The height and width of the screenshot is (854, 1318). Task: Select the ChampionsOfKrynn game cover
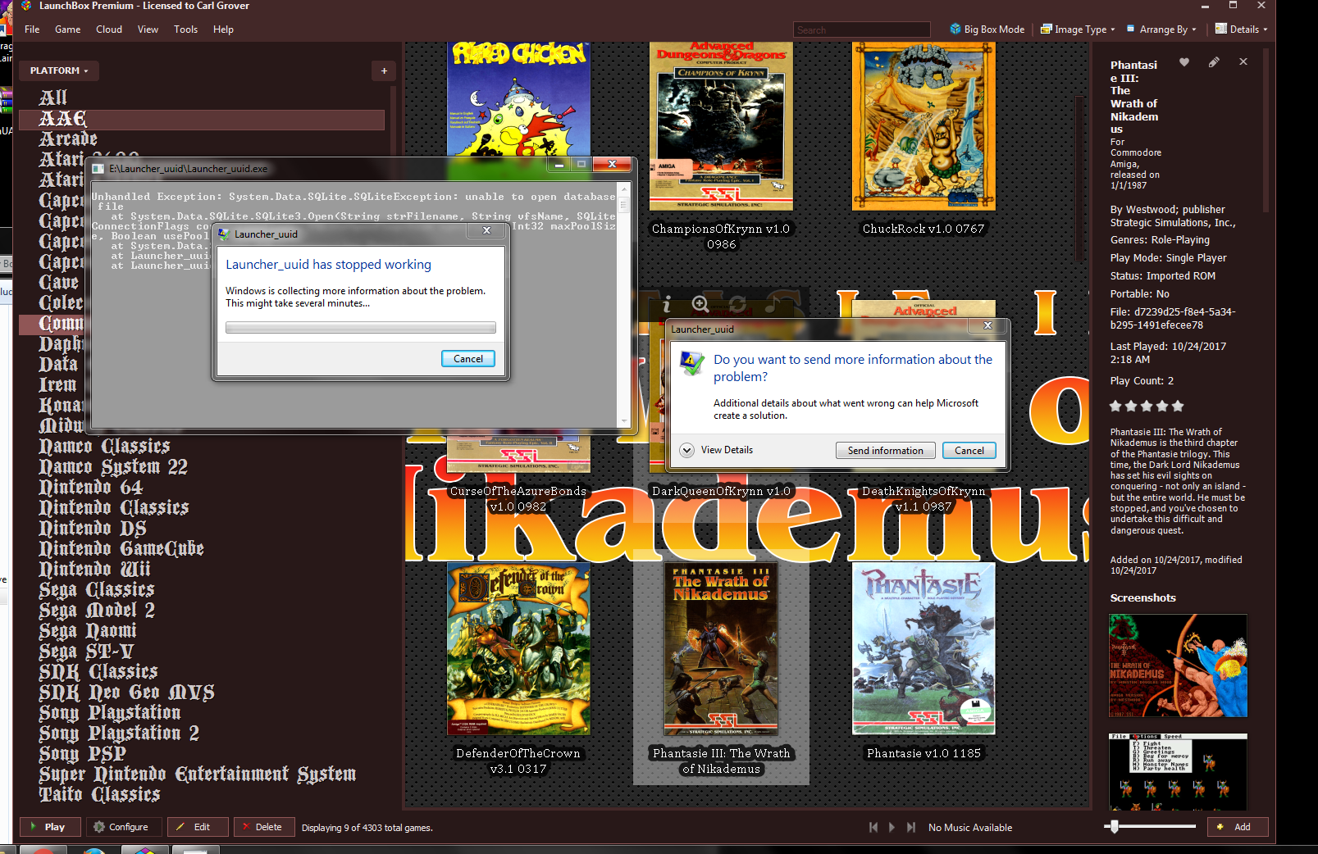[721, 127]
